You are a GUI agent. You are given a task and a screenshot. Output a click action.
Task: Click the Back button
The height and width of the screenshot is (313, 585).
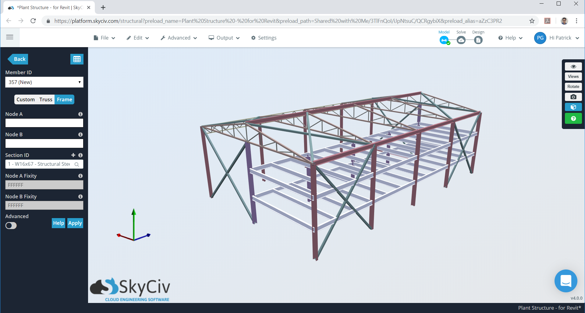(x=18, y=59)
